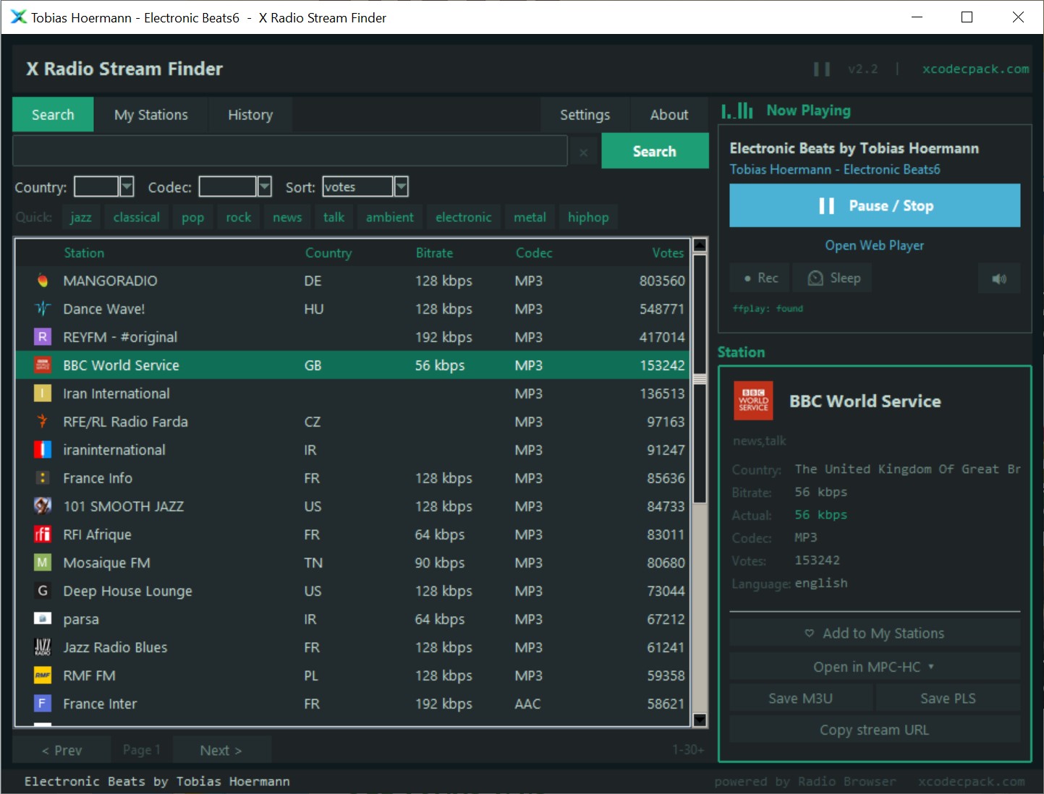Click Copy stream URL button

[x=875, y=730]
